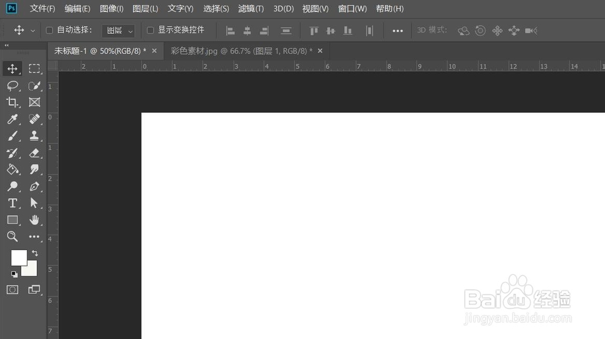The height and width of the screenshot is (339, 605).
Task: Select the Move tool in toolbox
Action: pos(12,68)
